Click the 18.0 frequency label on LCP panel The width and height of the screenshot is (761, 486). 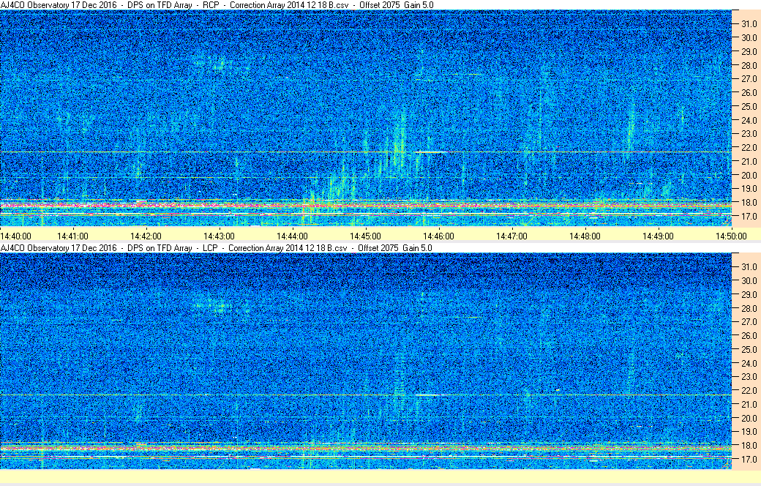[749, 445]
